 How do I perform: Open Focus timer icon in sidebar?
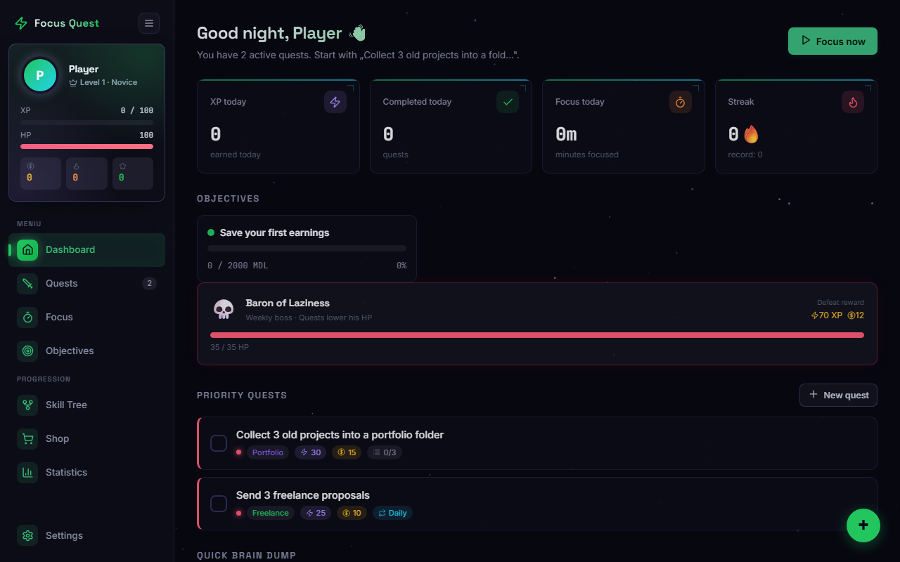27,317
